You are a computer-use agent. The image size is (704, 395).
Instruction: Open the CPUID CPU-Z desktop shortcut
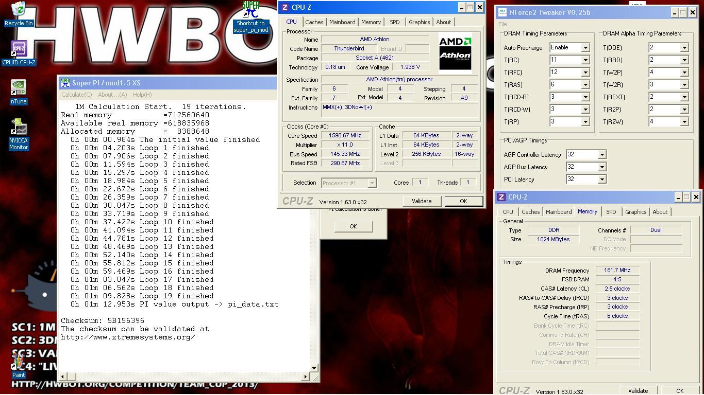pos(19,53)
